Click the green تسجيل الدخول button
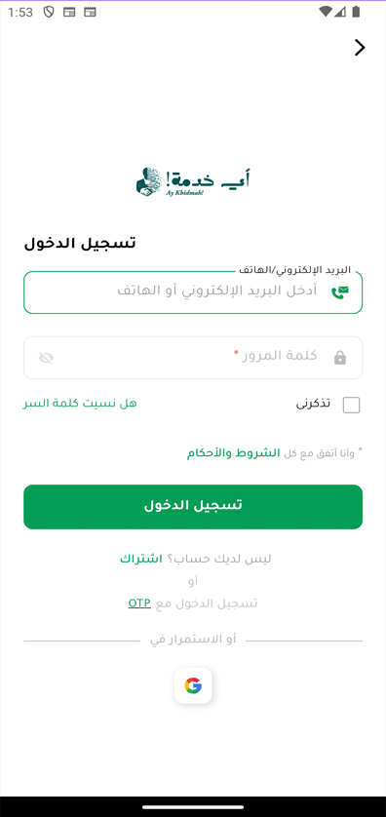Screen dimensions: 386x817 tap(193, 506)
